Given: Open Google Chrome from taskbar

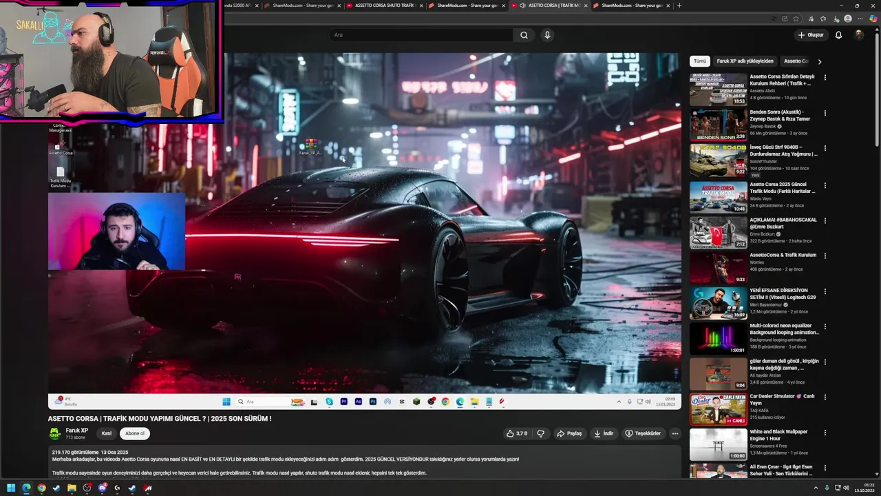Looking at the screenshot, I should [41, 488].
